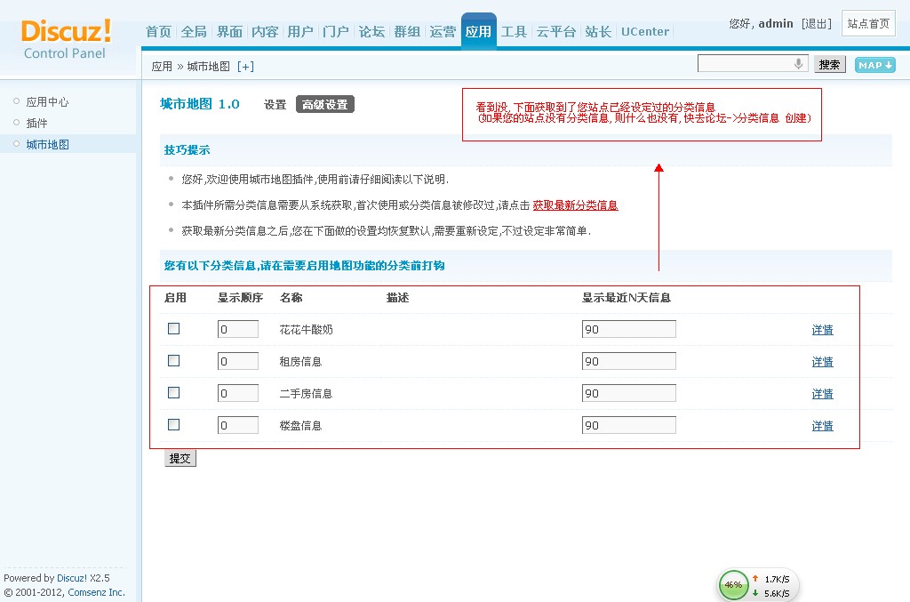Viewport: 910px width, 602px height.
Task: Click the network speed 46% indicator
Action: pos(733,585)
